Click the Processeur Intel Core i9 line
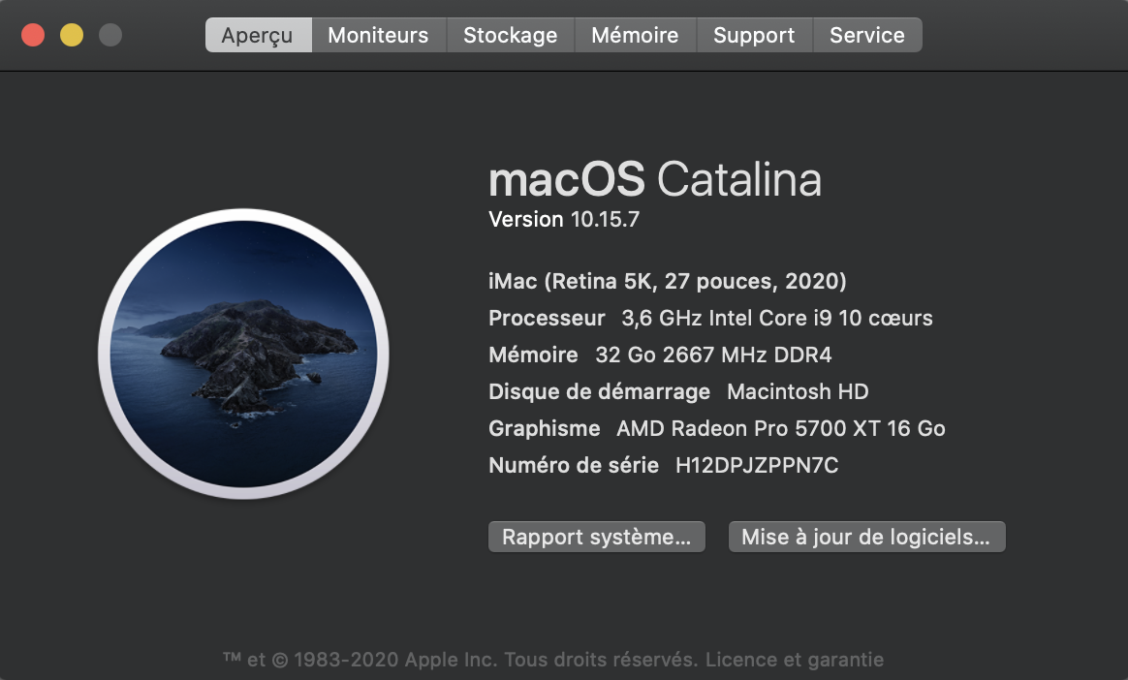1128x680 pixels. [x=710, y=318]
